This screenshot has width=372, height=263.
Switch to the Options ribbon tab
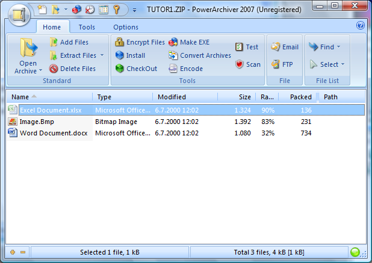[x=126, y=27]
